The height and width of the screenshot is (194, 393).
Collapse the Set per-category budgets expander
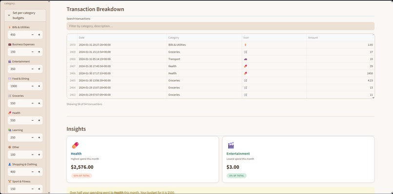(x=25, y=15)
